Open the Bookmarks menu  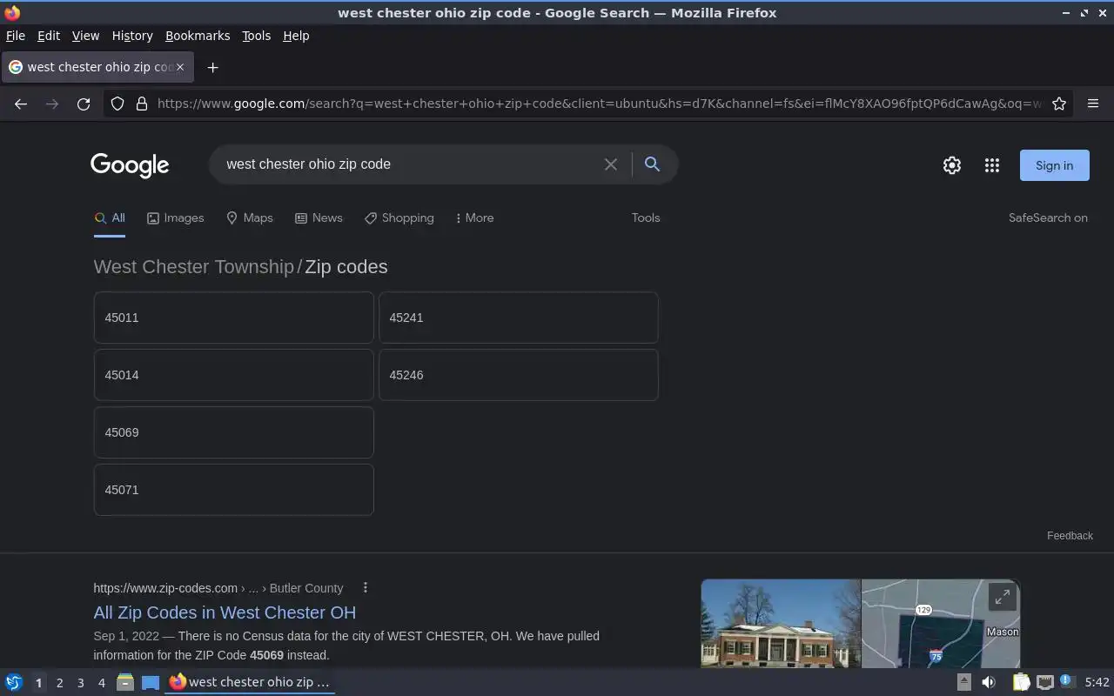pos(198,36)
